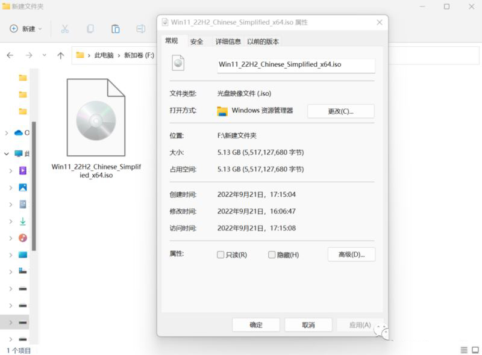Expand the Videos tree node
482x355 pixels.
coord(11,171)
